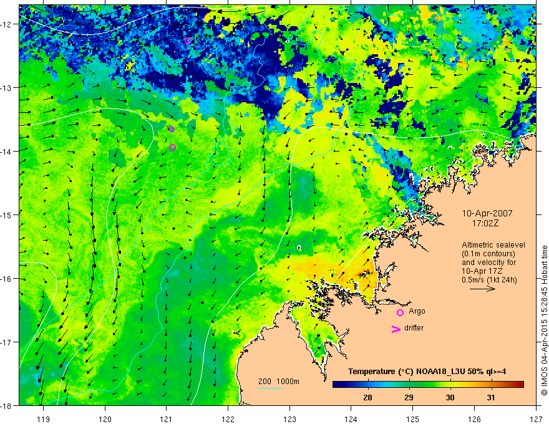Click the 'Altimetric sealevel' caption text
This screenshot has width=549, height=424.
click(493, 245)
